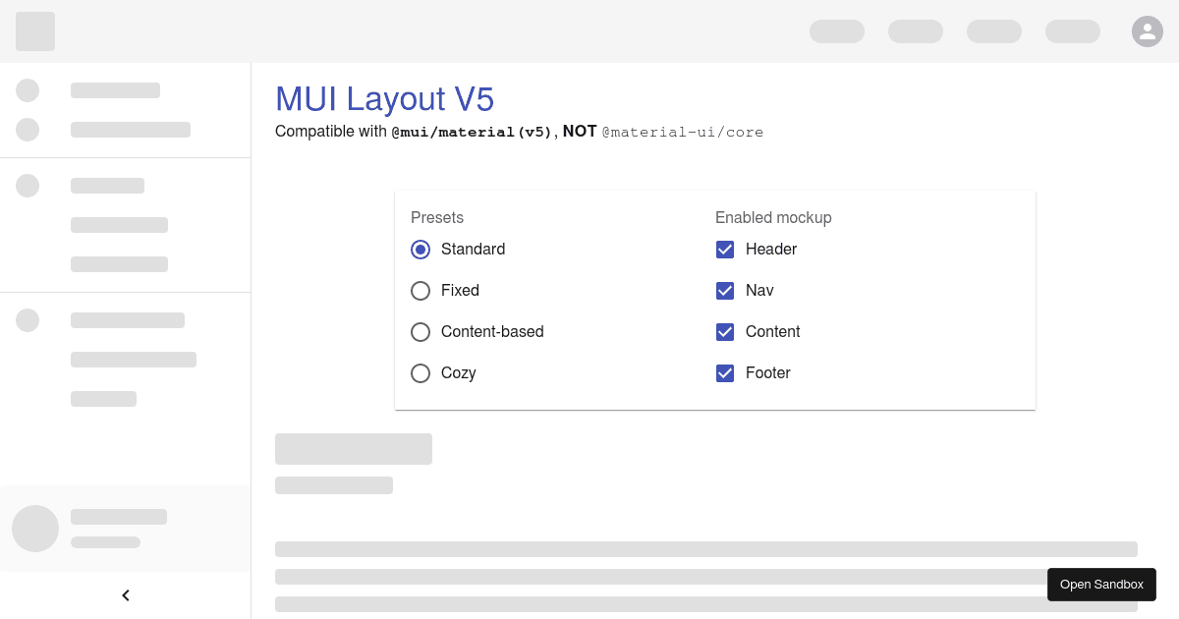Click the Open Sandbox button
1179x619 pixels.
[x=1101, y=584]
